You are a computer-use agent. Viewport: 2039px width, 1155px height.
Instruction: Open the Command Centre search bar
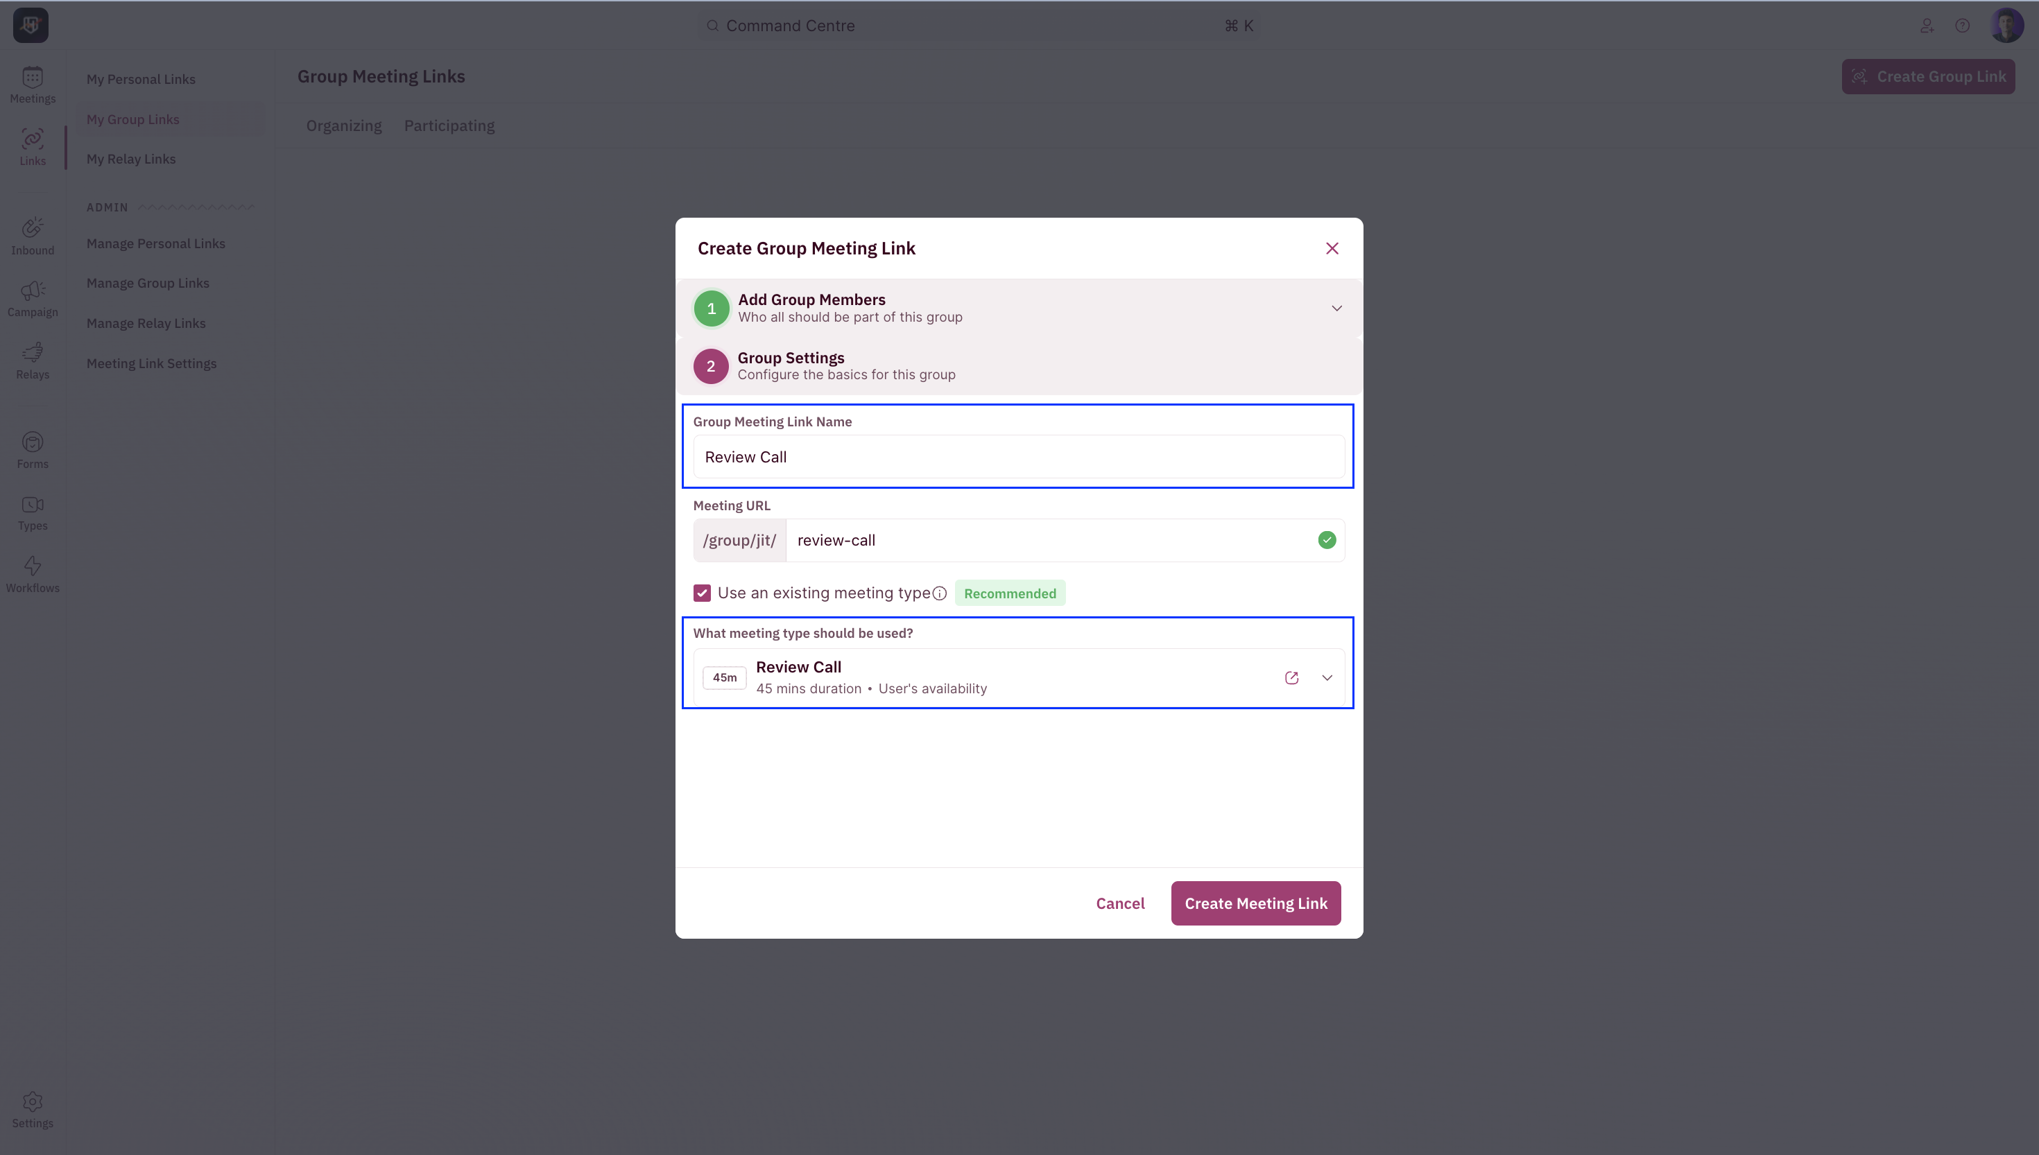click(979, 26)
